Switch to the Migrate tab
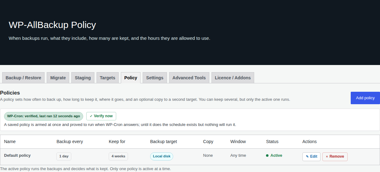Image resolution: width=380 pixels, height=172 pixels. [x=58, y=78]
